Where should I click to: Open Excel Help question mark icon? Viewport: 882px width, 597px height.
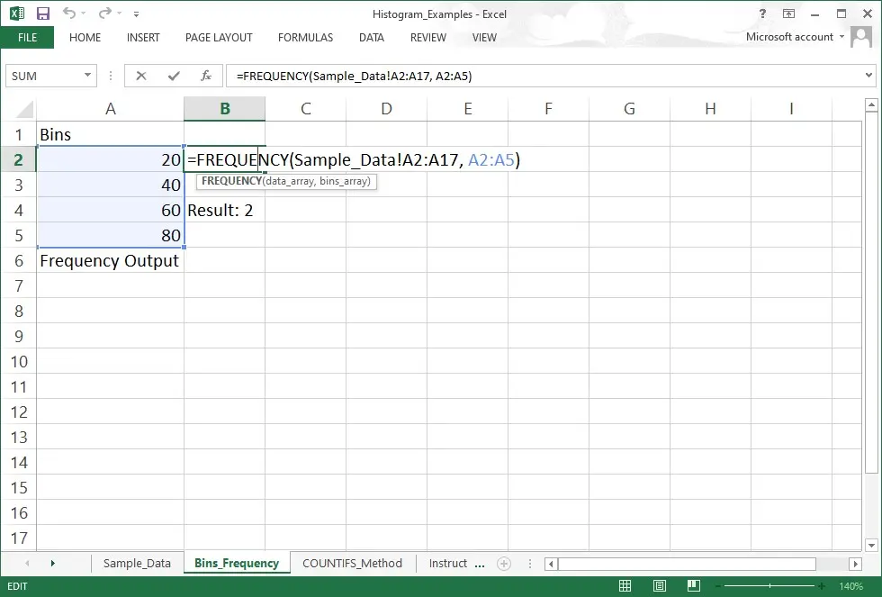coord(763,14)
